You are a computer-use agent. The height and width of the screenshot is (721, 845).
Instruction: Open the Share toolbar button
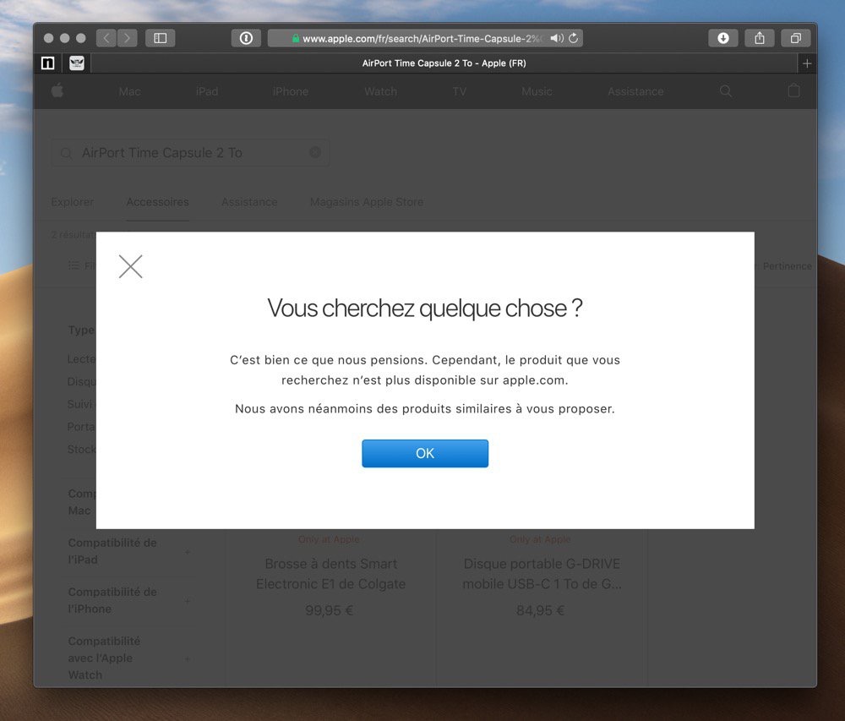(x=760, y=38)
